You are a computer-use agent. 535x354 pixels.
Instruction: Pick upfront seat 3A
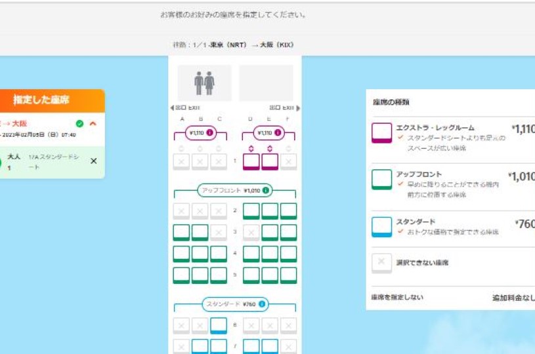point(181,232)
